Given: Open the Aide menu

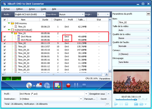Looking at the screenshot, I should (x=54, y=9).
